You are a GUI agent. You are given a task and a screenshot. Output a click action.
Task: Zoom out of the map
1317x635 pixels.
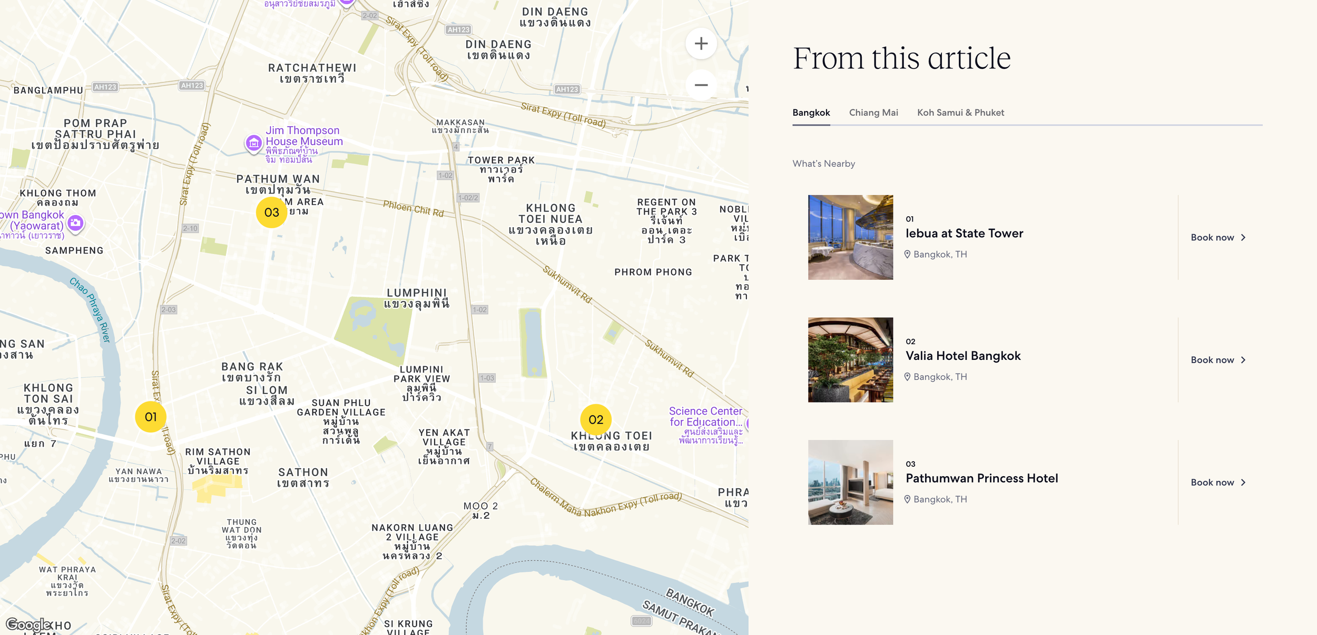701,85
